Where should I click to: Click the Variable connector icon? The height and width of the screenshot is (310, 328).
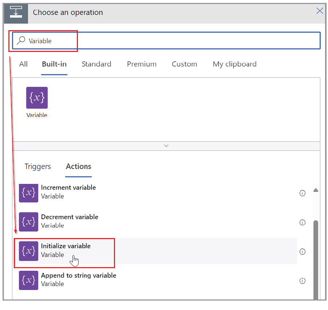(x=37, y=98)
